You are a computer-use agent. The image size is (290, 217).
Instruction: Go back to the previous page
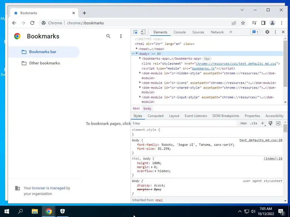point(14,23)
